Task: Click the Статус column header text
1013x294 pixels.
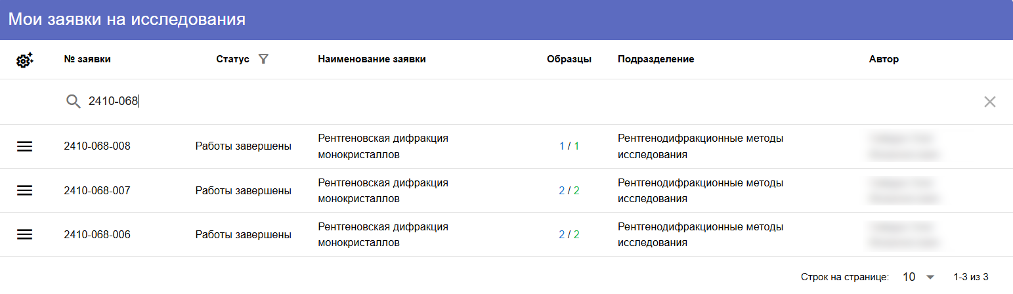Action: click(x=233, y=59)
